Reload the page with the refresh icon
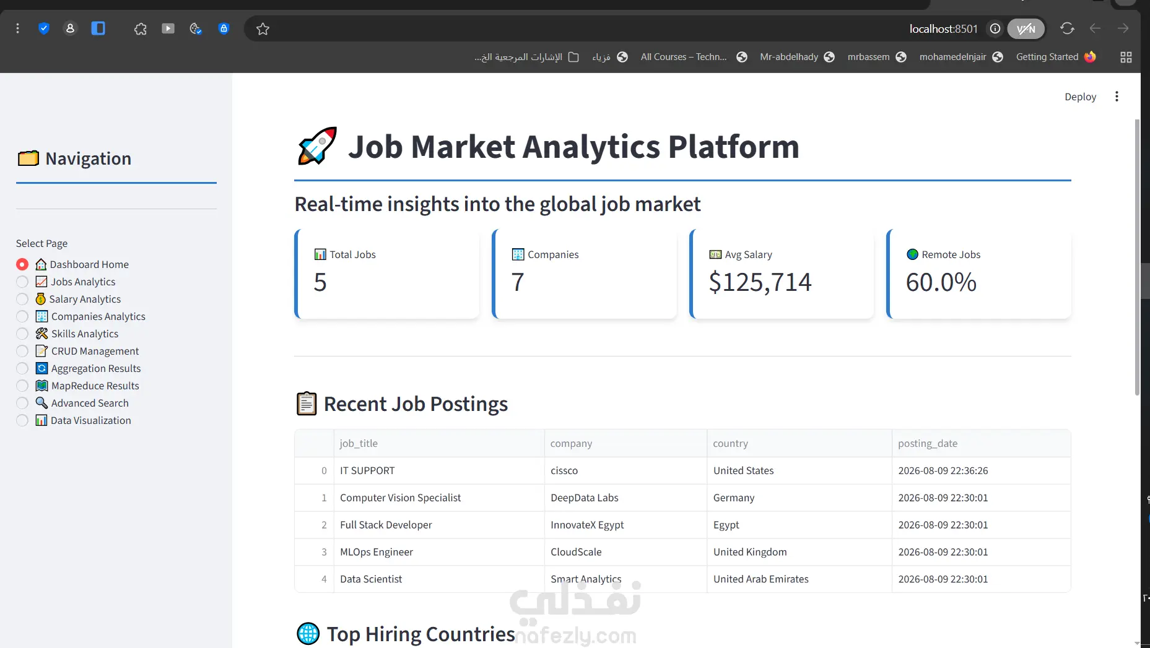This screenshot has width=1150, height=648. 1066,28
